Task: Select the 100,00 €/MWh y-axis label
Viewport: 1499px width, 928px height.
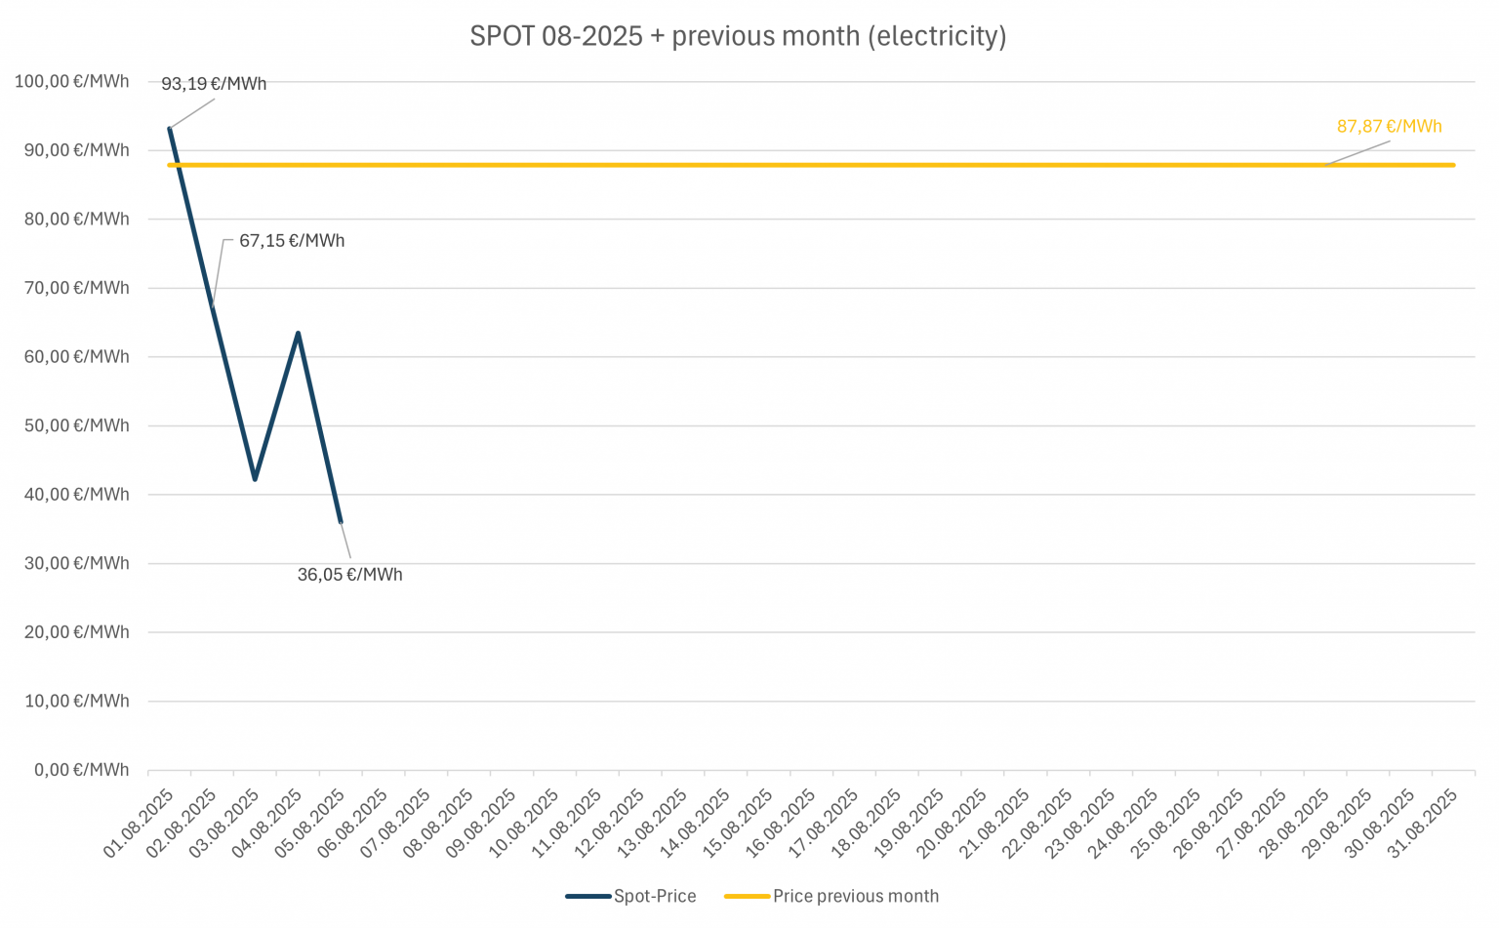Action: 72,81
